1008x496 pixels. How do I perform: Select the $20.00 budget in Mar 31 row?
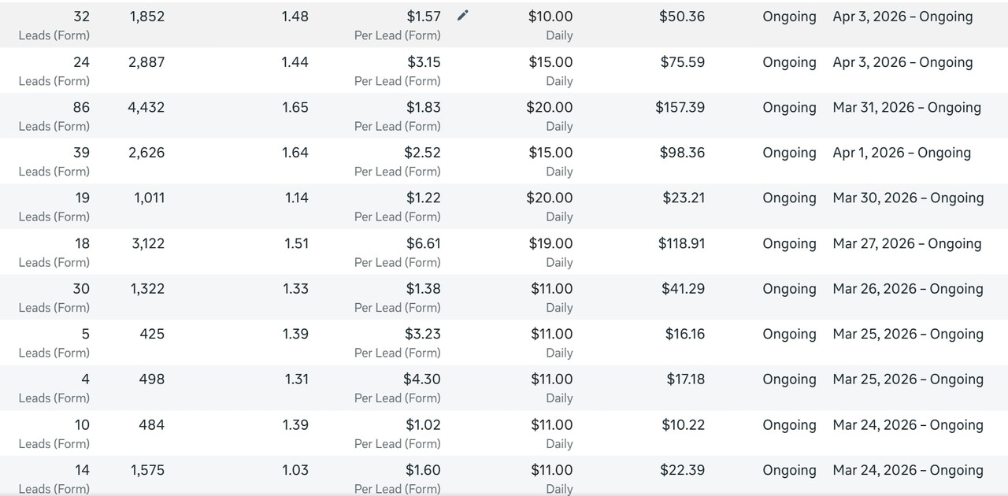coord(550,107)
